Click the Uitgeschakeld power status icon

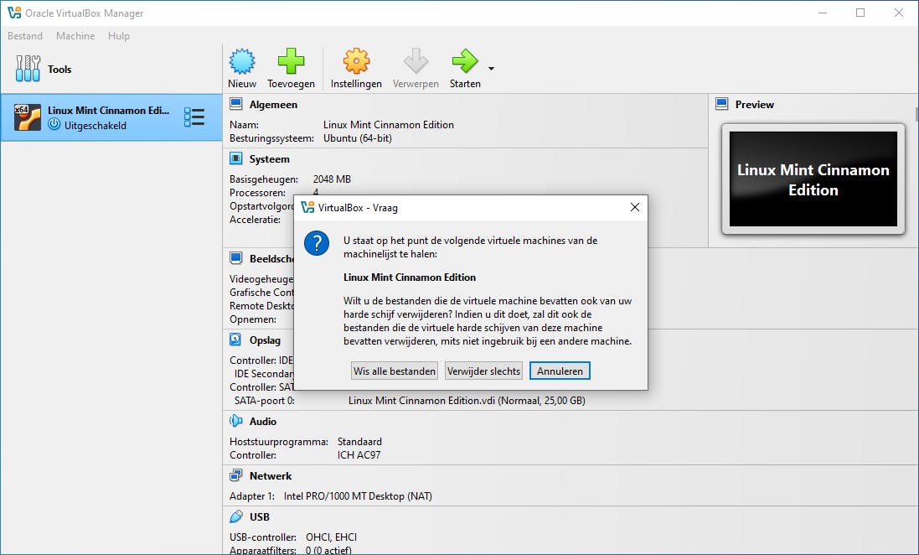pyautogui.click(x=54, y=124)
